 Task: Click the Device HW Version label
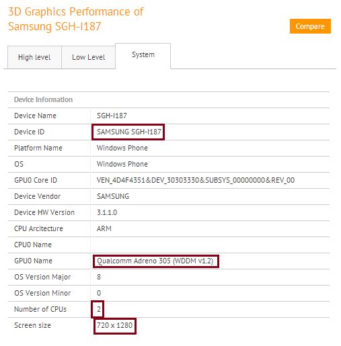point(44,212)
